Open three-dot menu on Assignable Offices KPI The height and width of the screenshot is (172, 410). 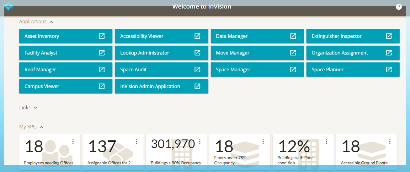pyautogui.click(x=136, y=142)
